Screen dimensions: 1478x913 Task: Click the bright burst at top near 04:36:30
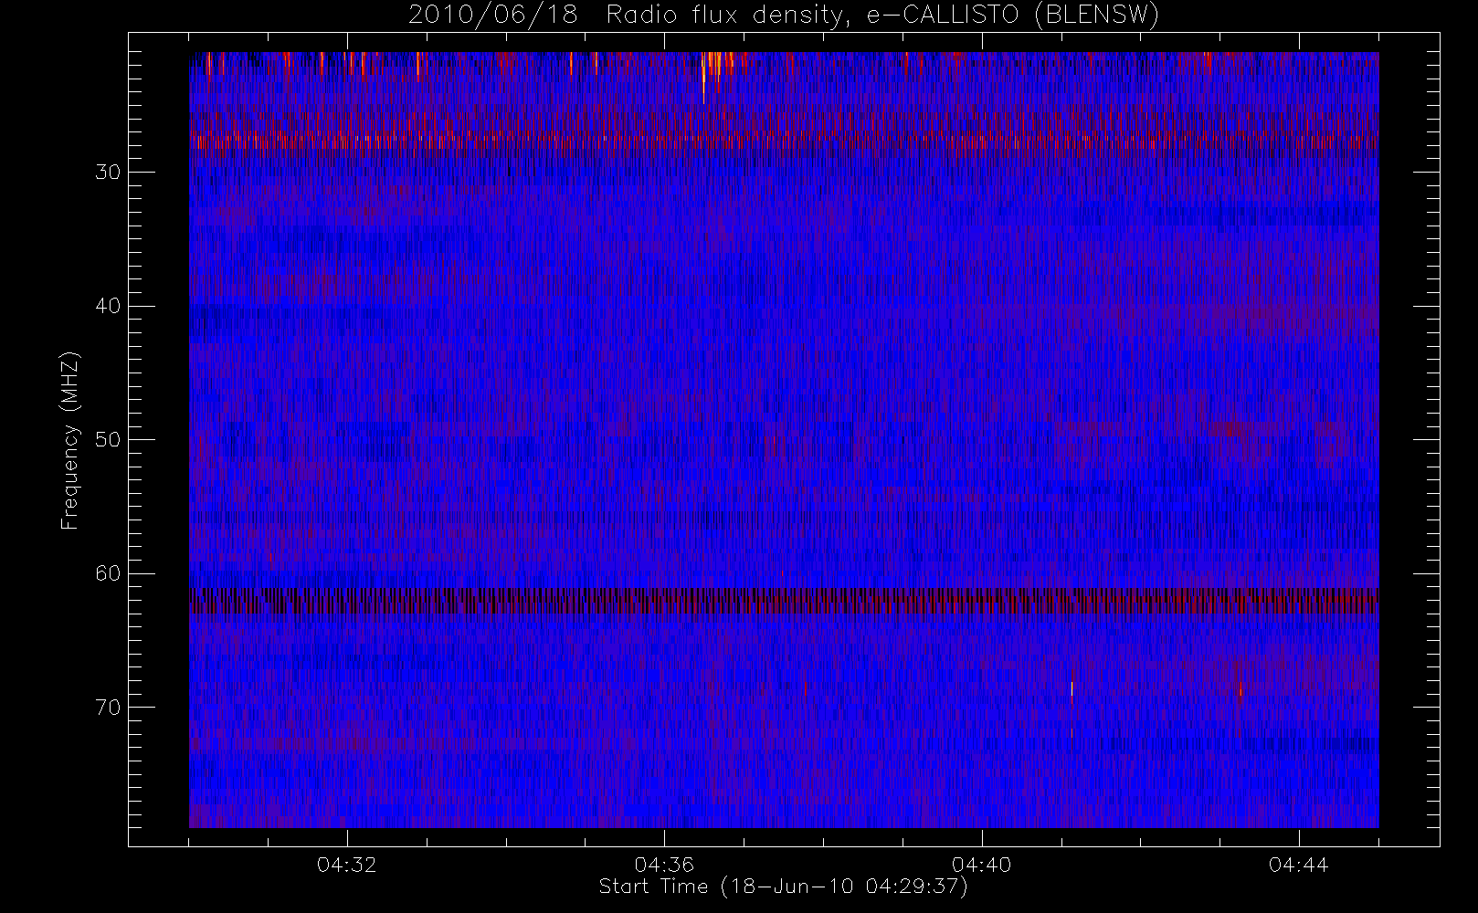703,78
